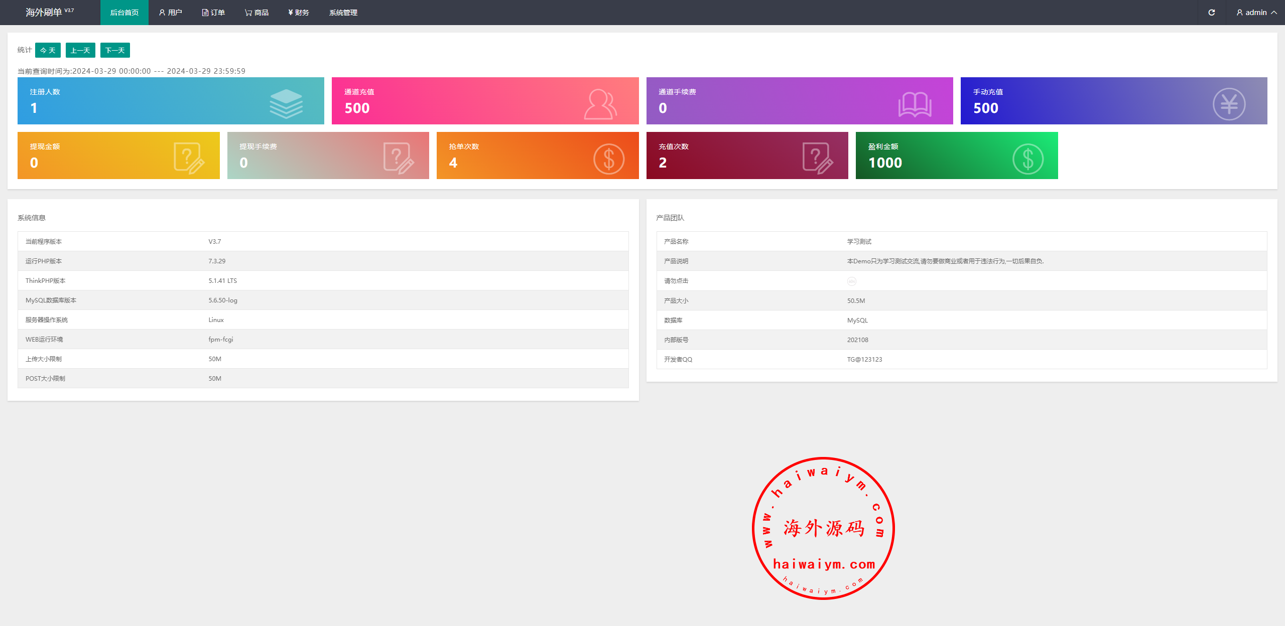Image resolution: width=1285 pixels, height=626 pixels.
Task: Click the refresh icon in the top bar
Action: pos(1211,13)
